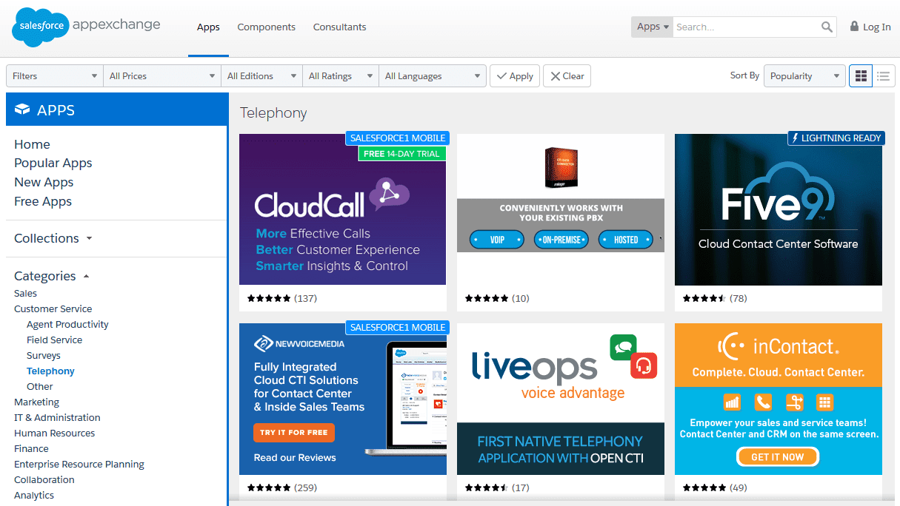Click into the search input field
The width and height of the screenshot is (900, 506).
click(x=747, y=27)
